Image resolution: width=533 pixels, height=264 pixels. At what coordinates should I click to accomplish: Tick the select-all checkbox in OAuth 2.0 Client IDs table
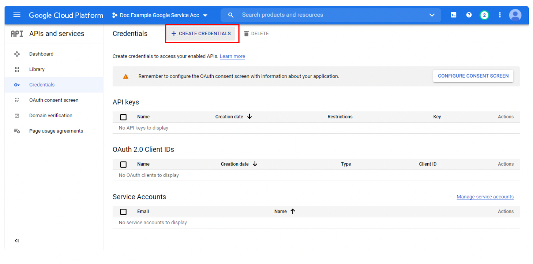[123, 164]
